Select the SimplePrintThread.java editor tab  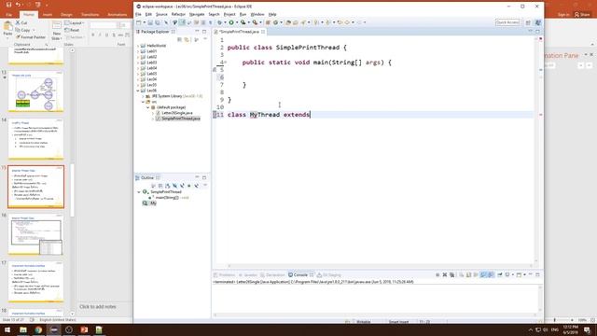pyautogui.click(x=239, y=32)
